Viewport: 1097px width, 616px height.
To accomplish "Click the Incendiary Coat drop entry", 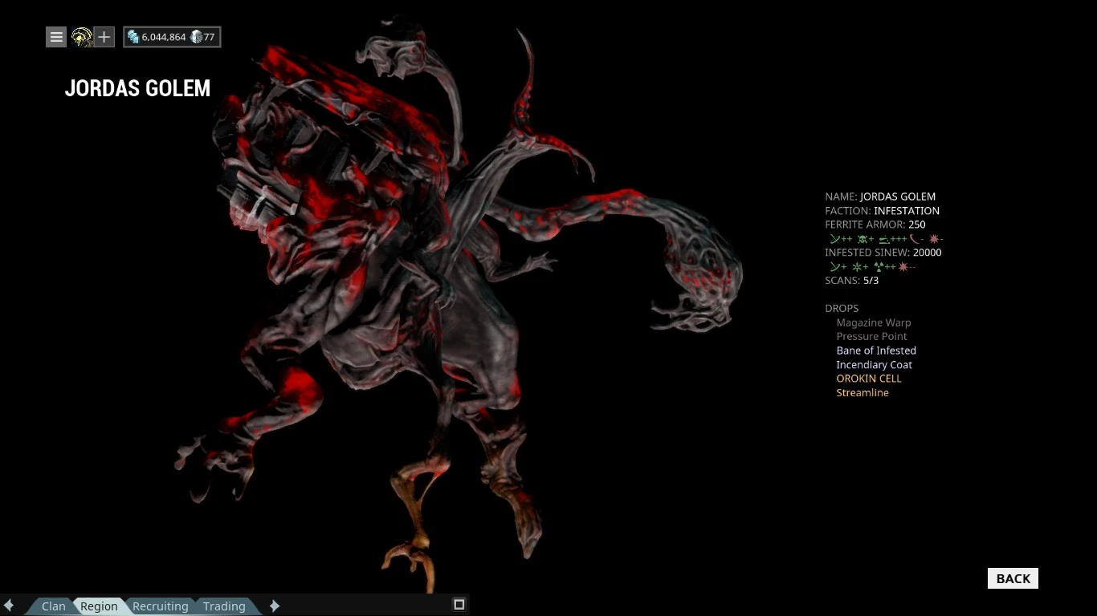I will [x=874, y=365].
